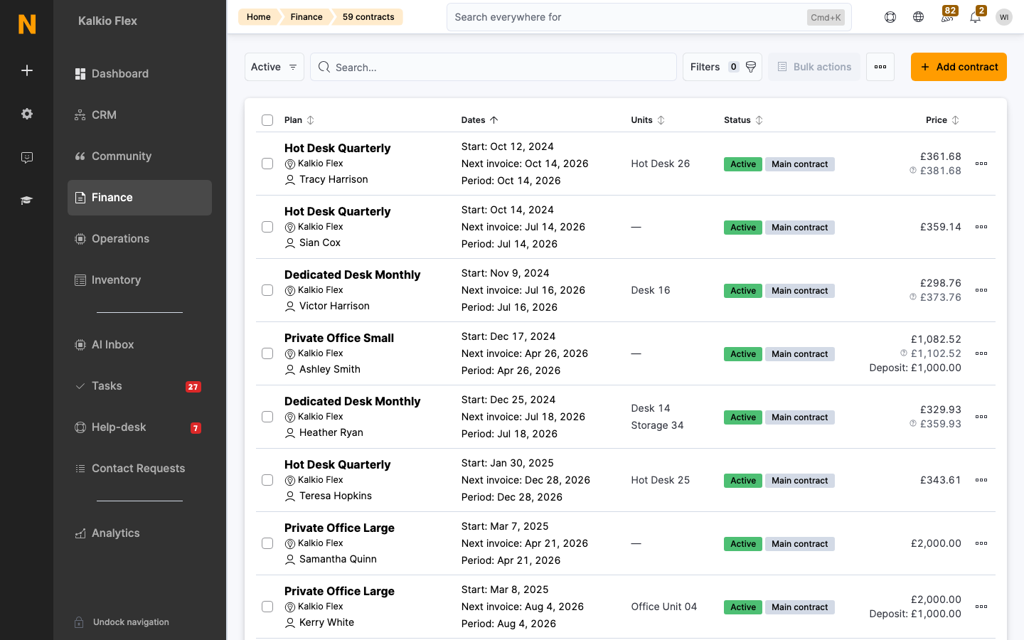Viewport: 1024px width, 640px height.
Task: Sort by Units column
Action: pyautogui.click(x=648, y=120)
